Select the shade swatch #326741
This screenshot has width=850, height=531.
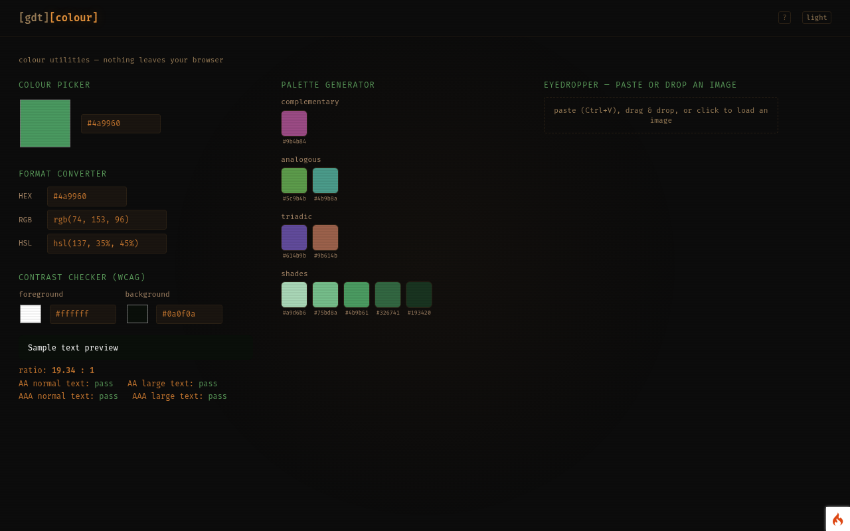tap(388, 295)
